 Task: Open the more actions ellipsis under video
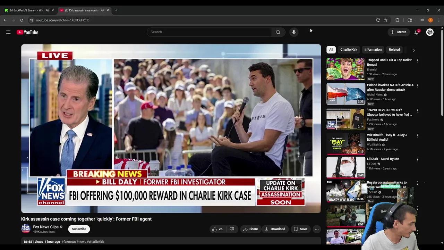point(317,229)
